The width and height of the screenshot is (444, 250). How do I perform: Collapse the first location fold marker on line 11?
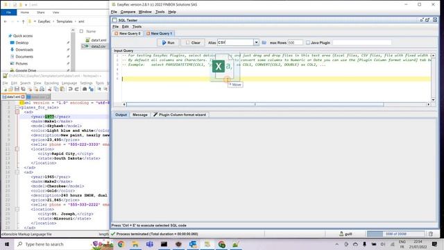pos(17,149)
